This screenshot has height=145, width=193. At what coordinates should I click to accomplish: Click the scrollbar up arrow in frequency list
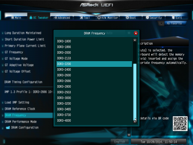[135, 40]
